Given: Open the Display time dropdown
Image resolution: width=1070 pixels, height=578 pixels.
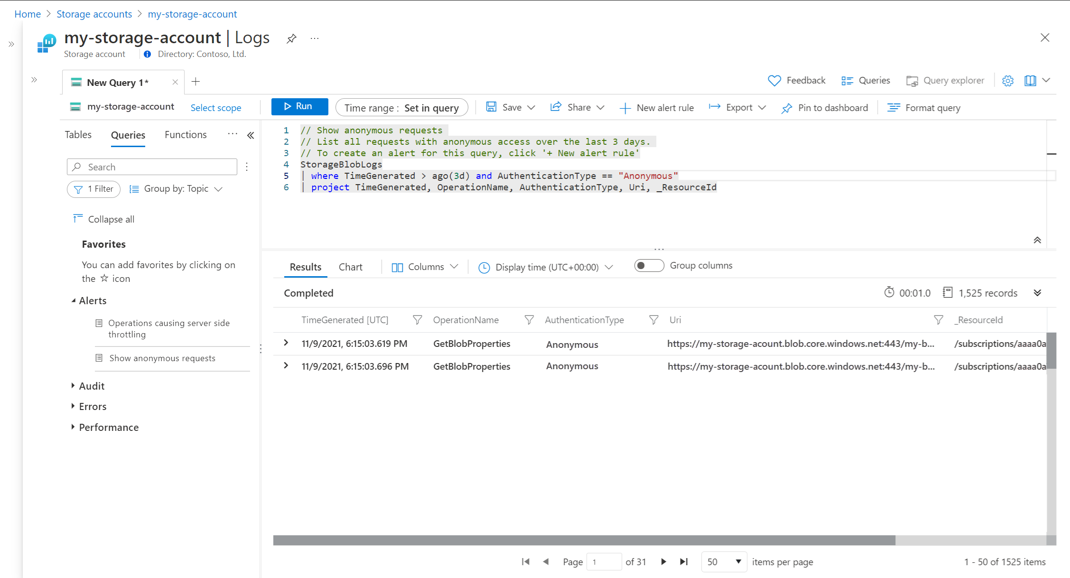Looking at the screenshot, I should [546, 267].
